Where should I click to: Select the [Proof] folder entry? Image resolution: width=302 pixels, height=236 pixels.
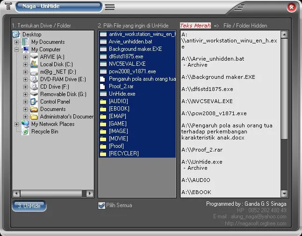137,146
